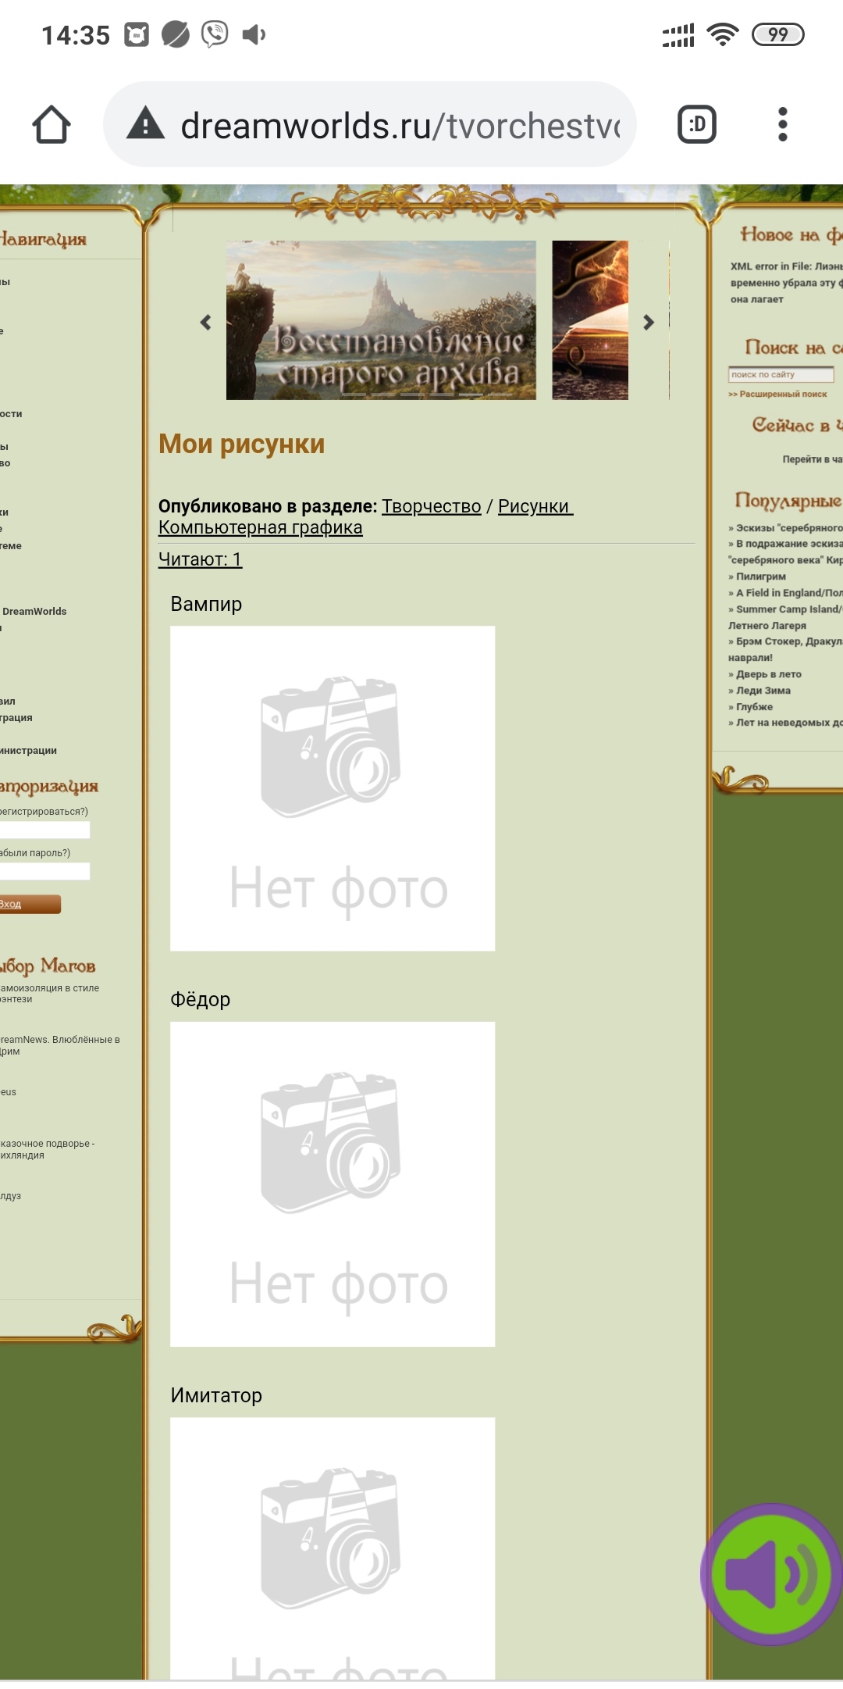Open the Расширенный поиск link
The image size is (843, 1689).
pos(781,394)
